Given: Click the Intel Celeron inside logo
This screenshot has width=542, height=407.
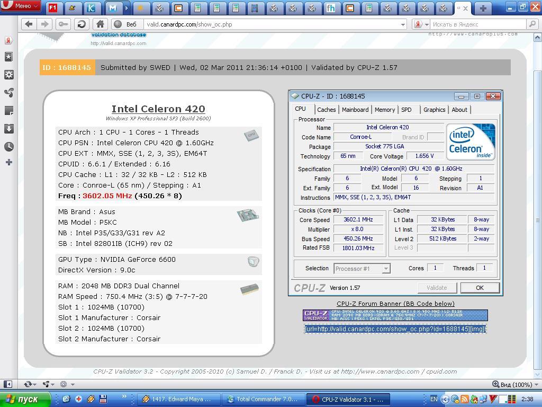Looking at the screenshot, I should [471, 142].
